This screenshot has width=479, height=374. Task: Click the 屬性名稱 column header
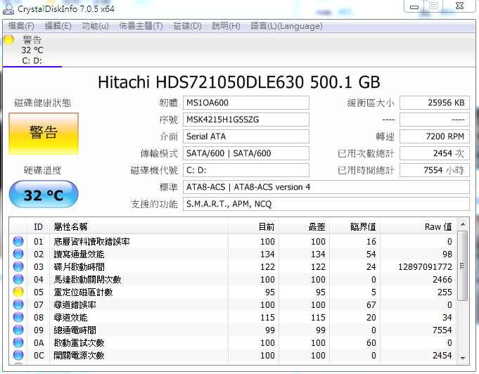(139, 227)
